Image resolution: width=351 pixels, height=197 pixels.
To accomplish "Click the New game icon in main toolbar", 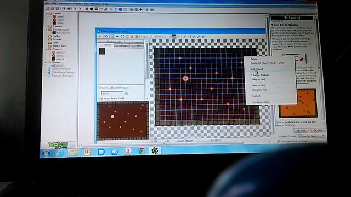I will coord(47,9).
